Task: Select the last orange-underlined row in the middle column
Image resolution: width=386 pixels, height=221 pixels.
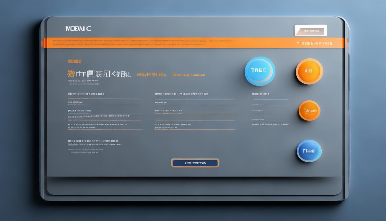Action: [x=172, y=125]
